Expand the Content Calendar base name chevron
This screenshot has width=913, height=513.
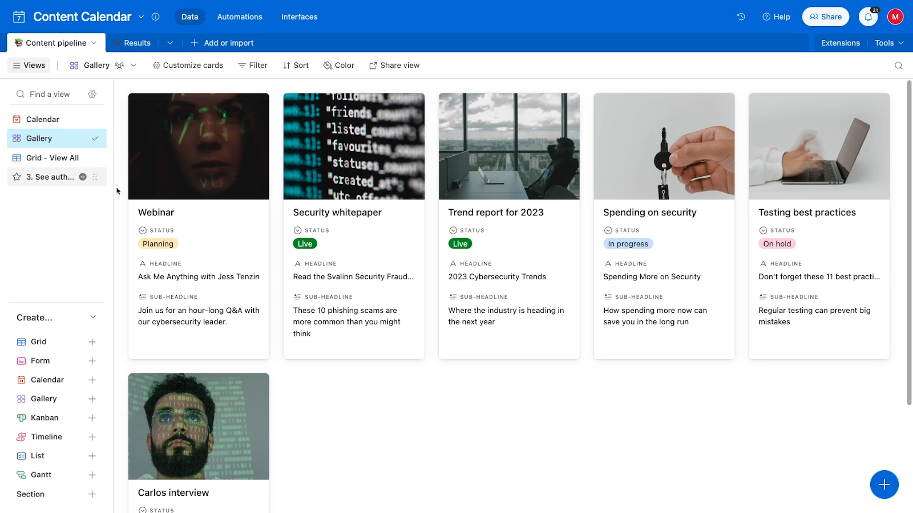[x=142, y=17]
